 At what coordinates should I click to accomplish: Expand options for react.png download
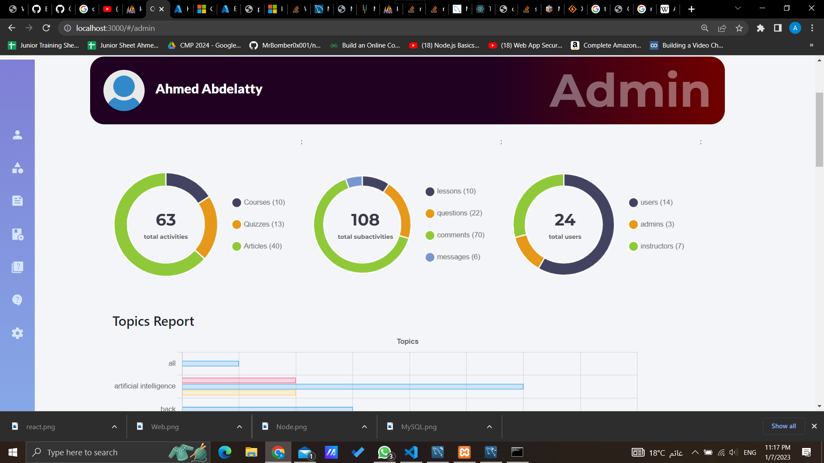114,427
